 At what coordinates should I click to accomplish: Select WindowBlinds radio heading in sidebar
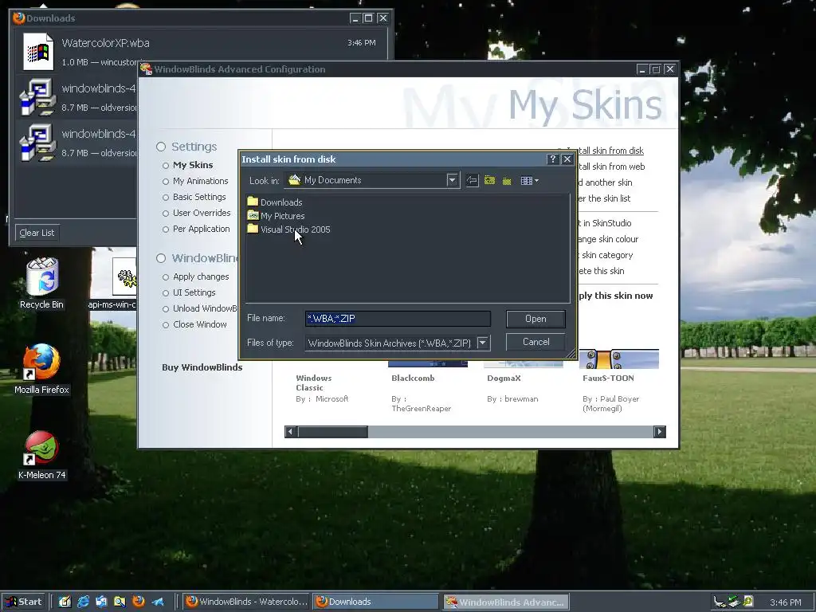(196, 258)
